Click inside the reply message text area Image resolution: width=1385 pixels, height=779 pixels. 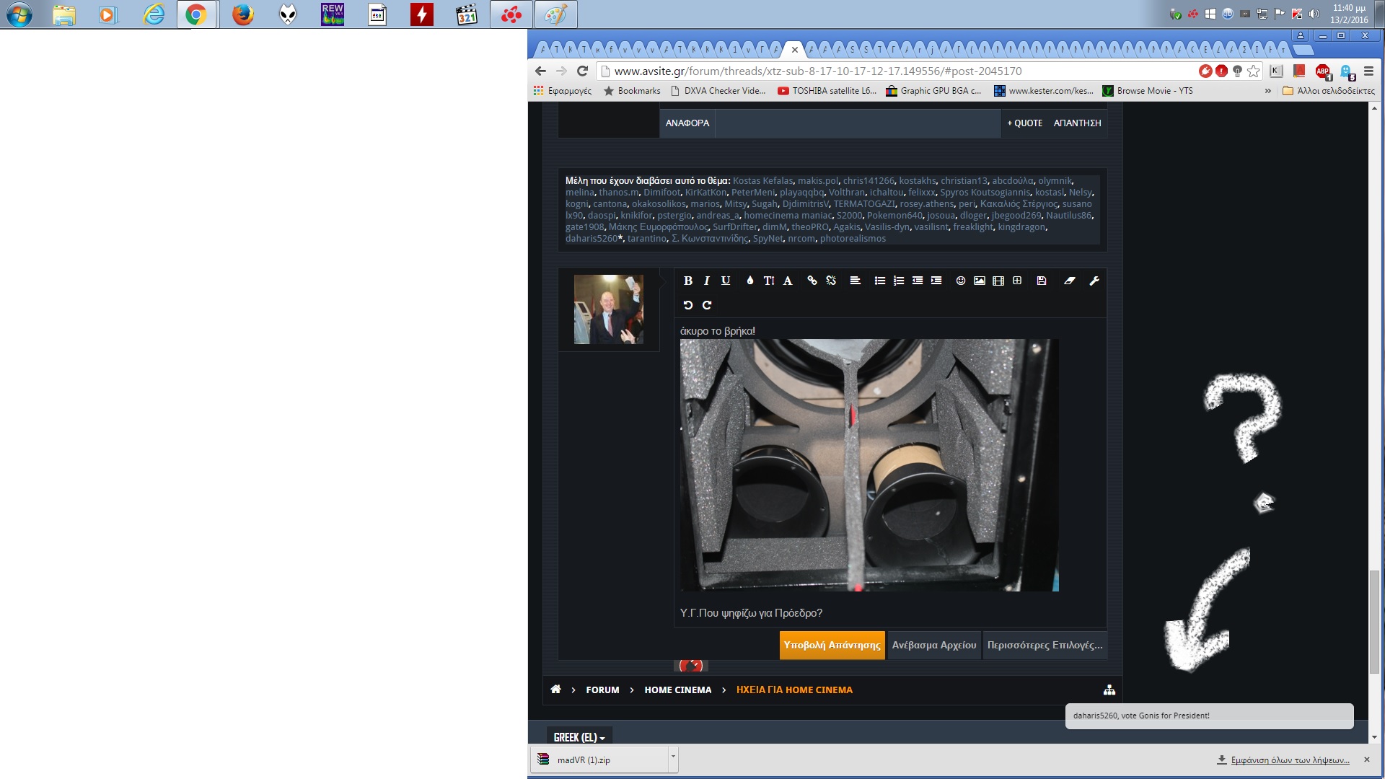[938, 612]
